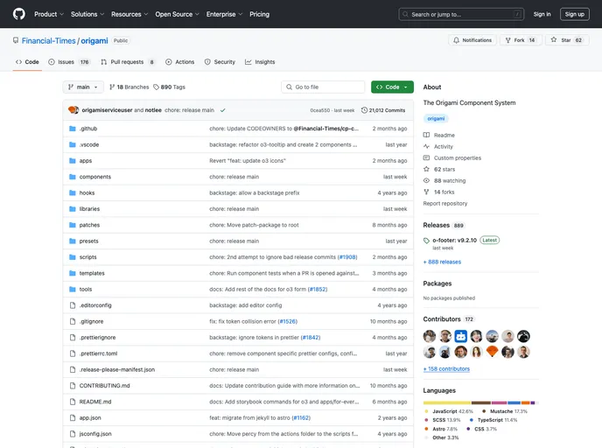Fork the repository with Fork button
Image resolution: width=602 pixels, height=448 pixels.
(521, 40)
